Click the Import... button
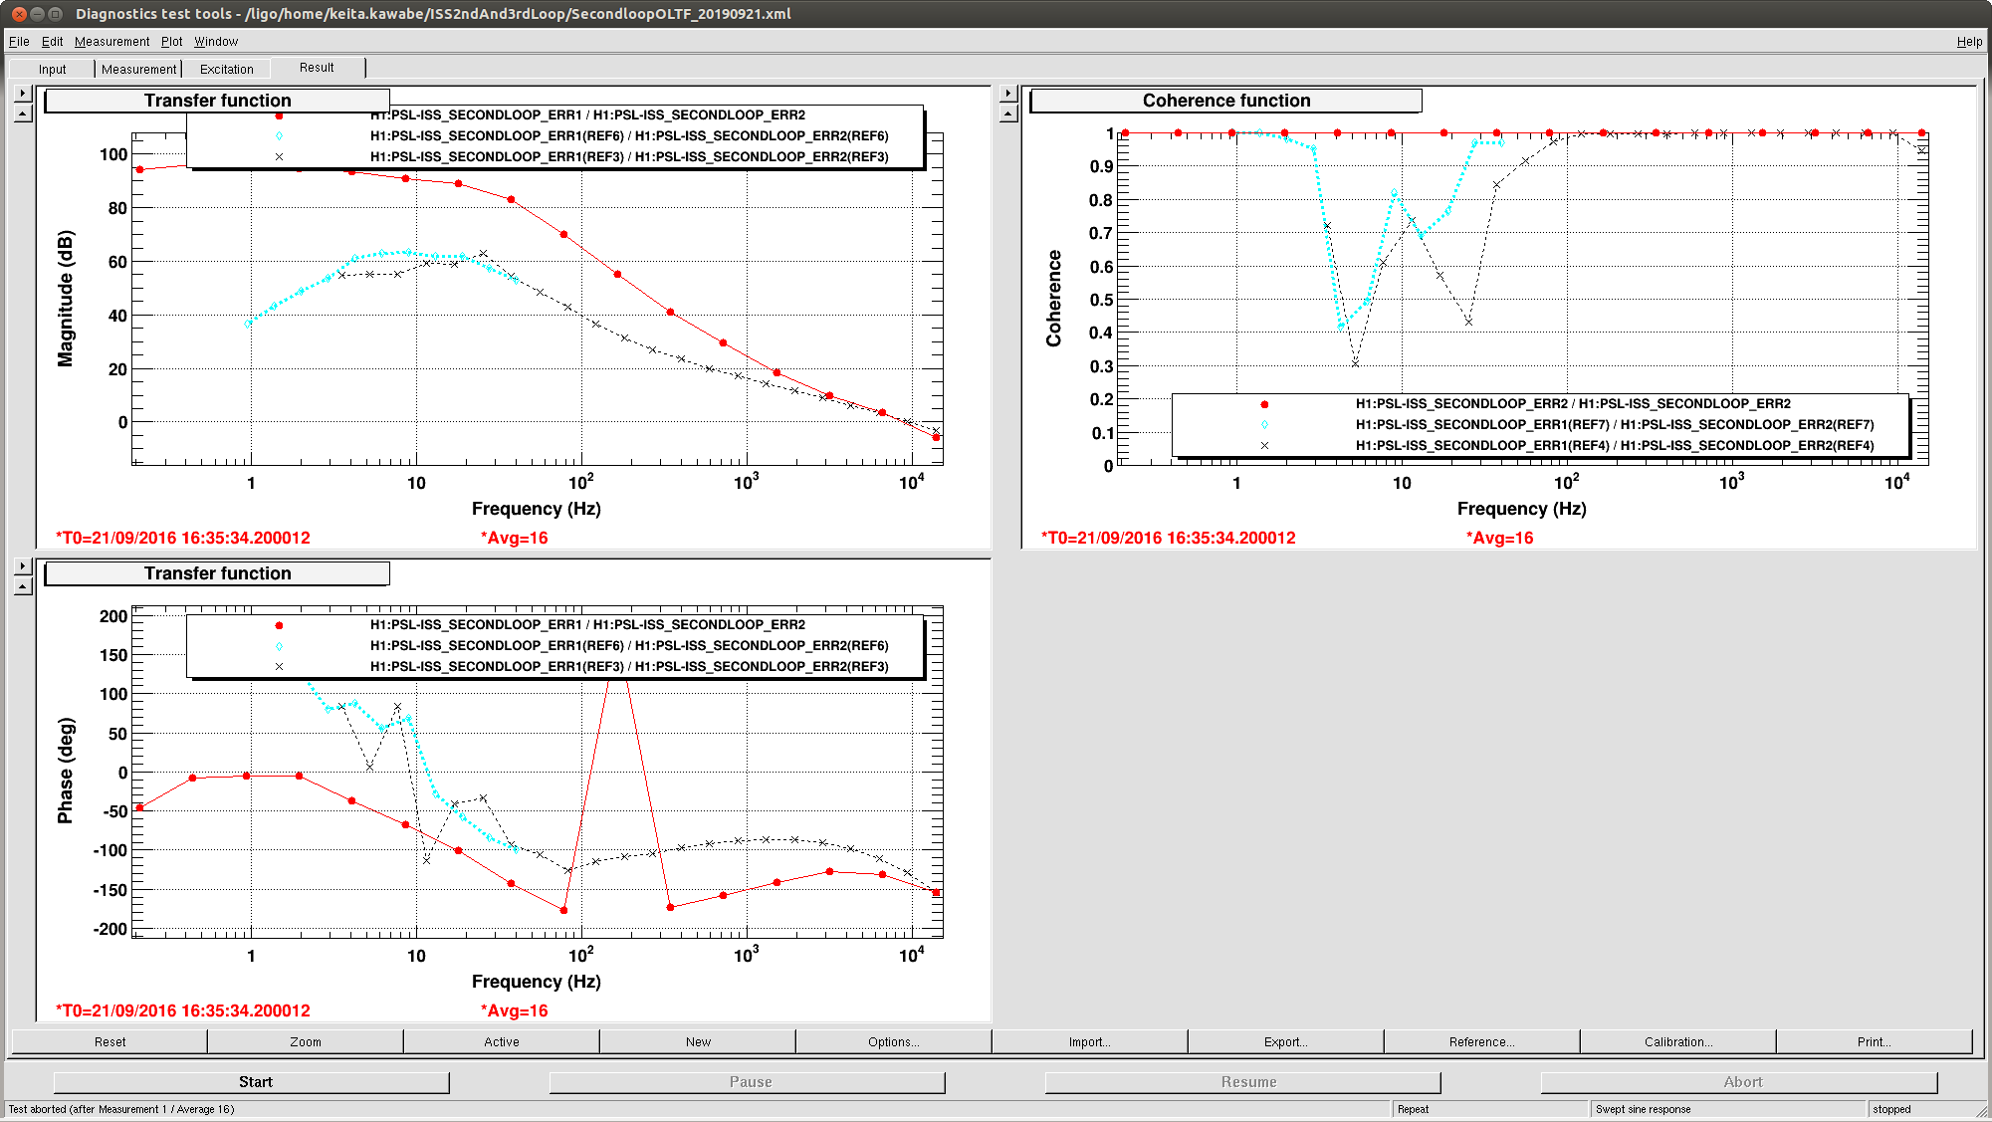Image resolution: width=1992 pixels, height=1122 pixels. click(1090, 1041)
